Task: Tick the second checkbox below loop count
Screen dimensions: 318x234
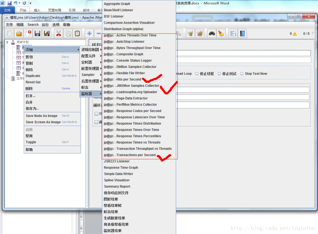Action: 96,122
